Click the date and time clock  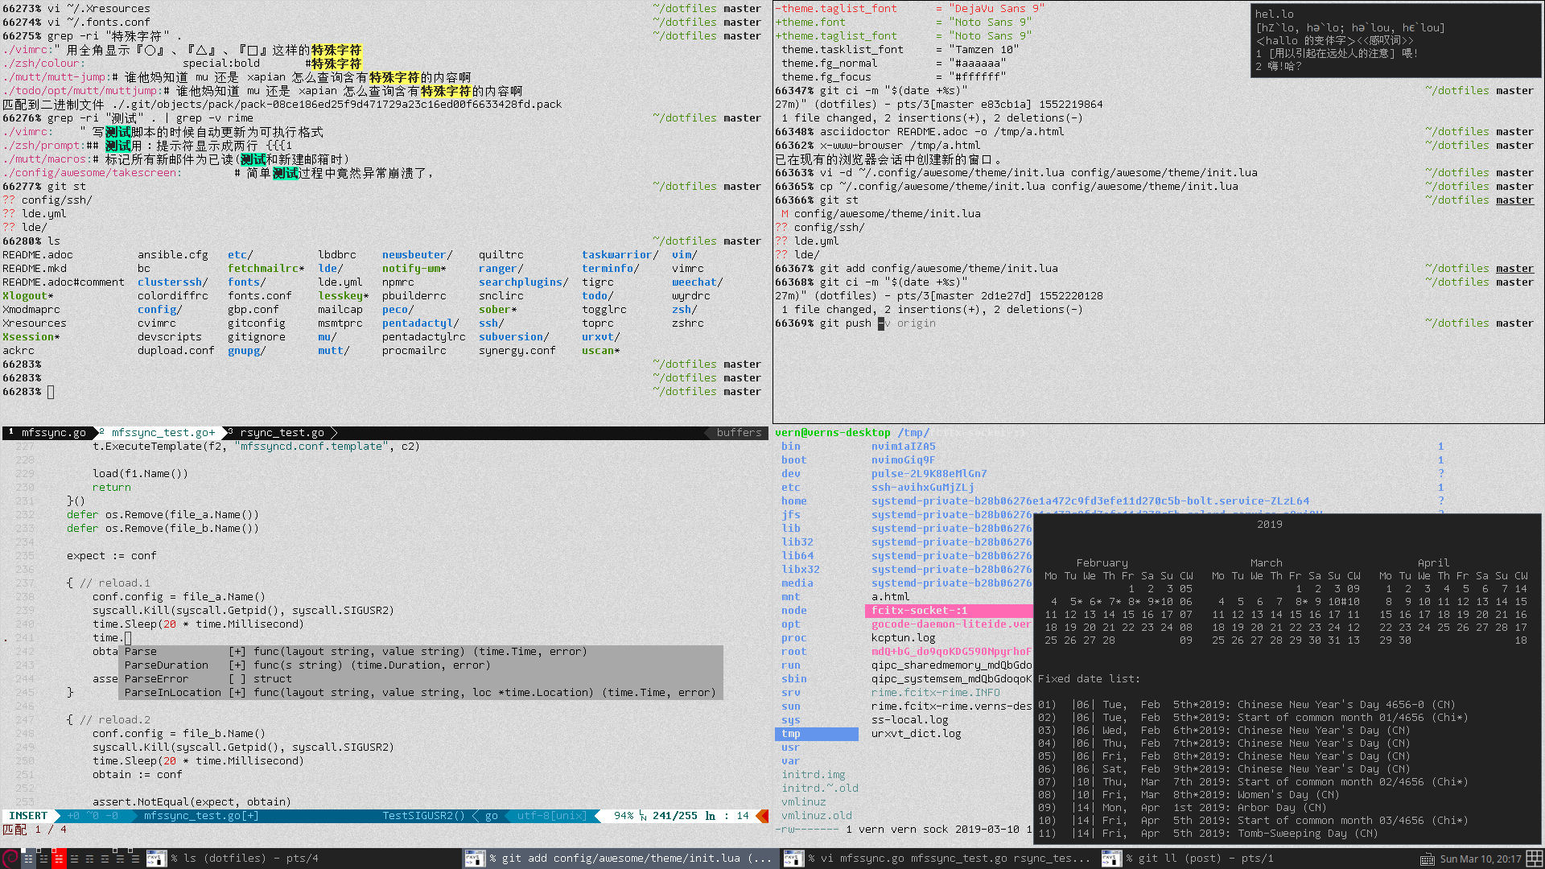pos(1480,859)
